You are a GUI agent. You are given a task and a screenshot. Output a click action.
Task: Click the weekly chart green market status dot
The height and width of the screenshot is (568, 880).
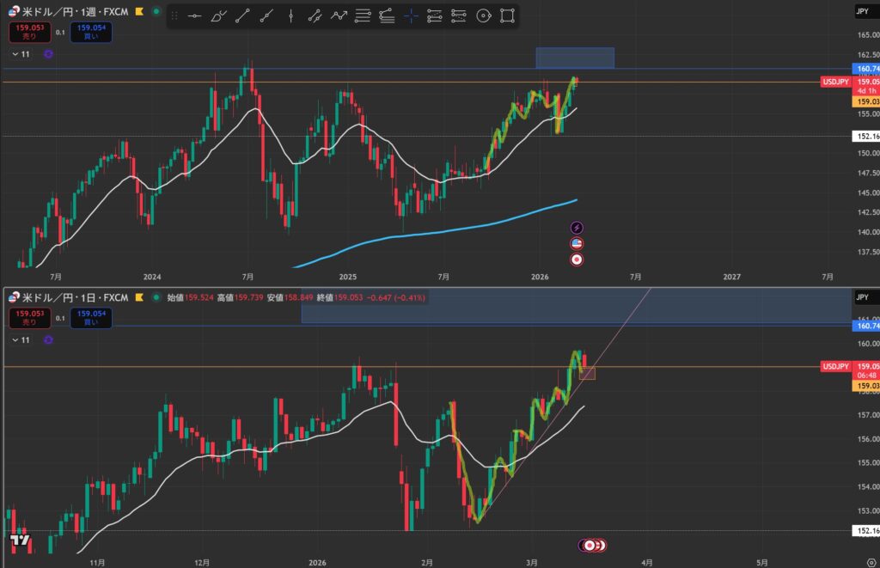tap(156, 11)
